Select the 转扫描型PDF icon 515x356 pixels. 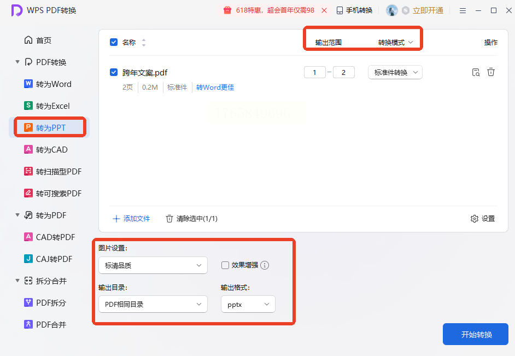point(28,171)
